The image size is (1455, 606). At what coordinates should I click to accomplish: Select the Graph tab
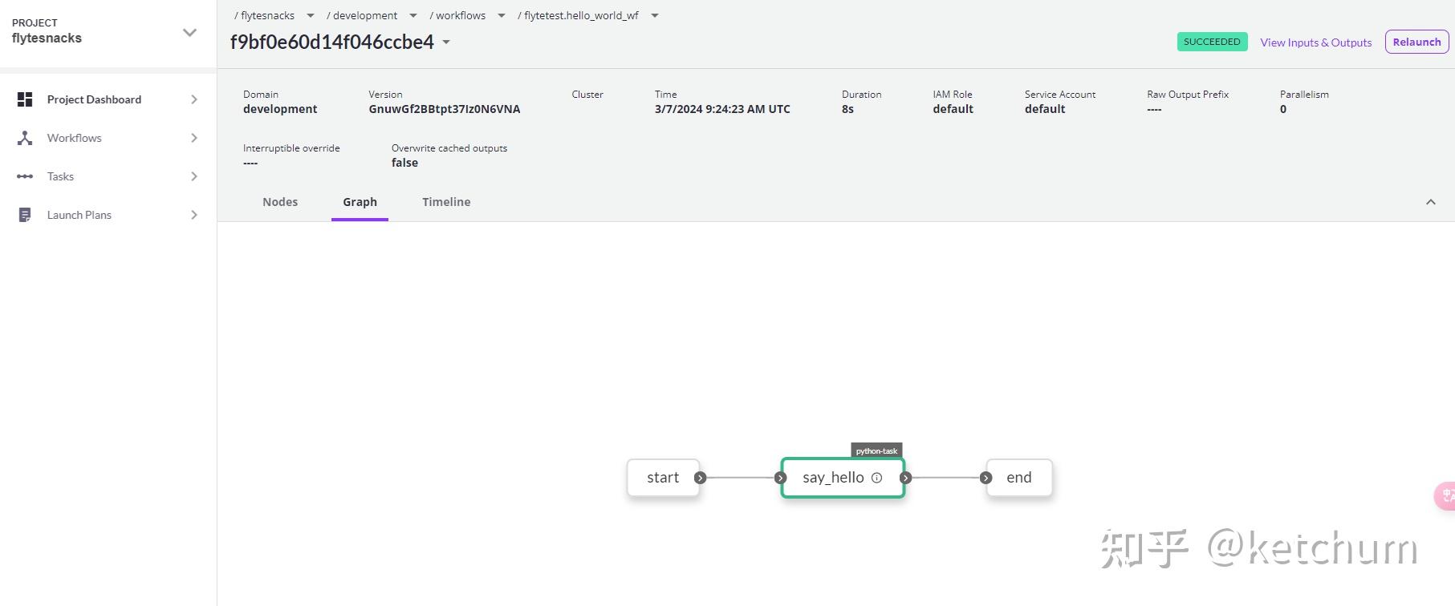click(x=360, y=202)
